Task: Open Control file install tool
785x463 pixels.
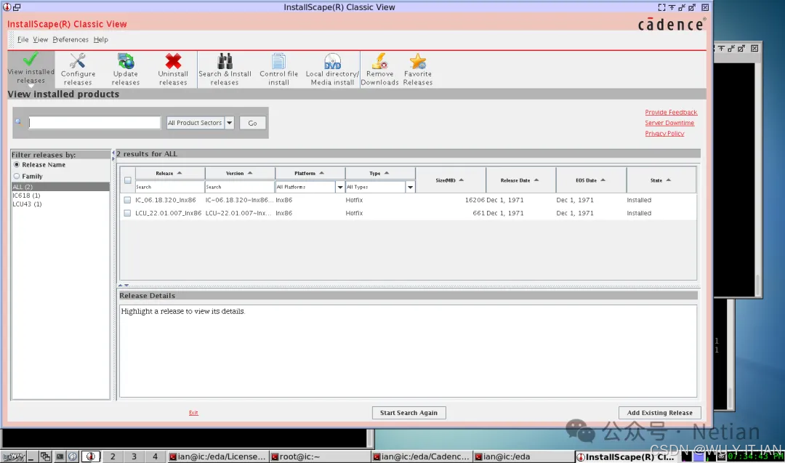Action: (x=278, y=70)
